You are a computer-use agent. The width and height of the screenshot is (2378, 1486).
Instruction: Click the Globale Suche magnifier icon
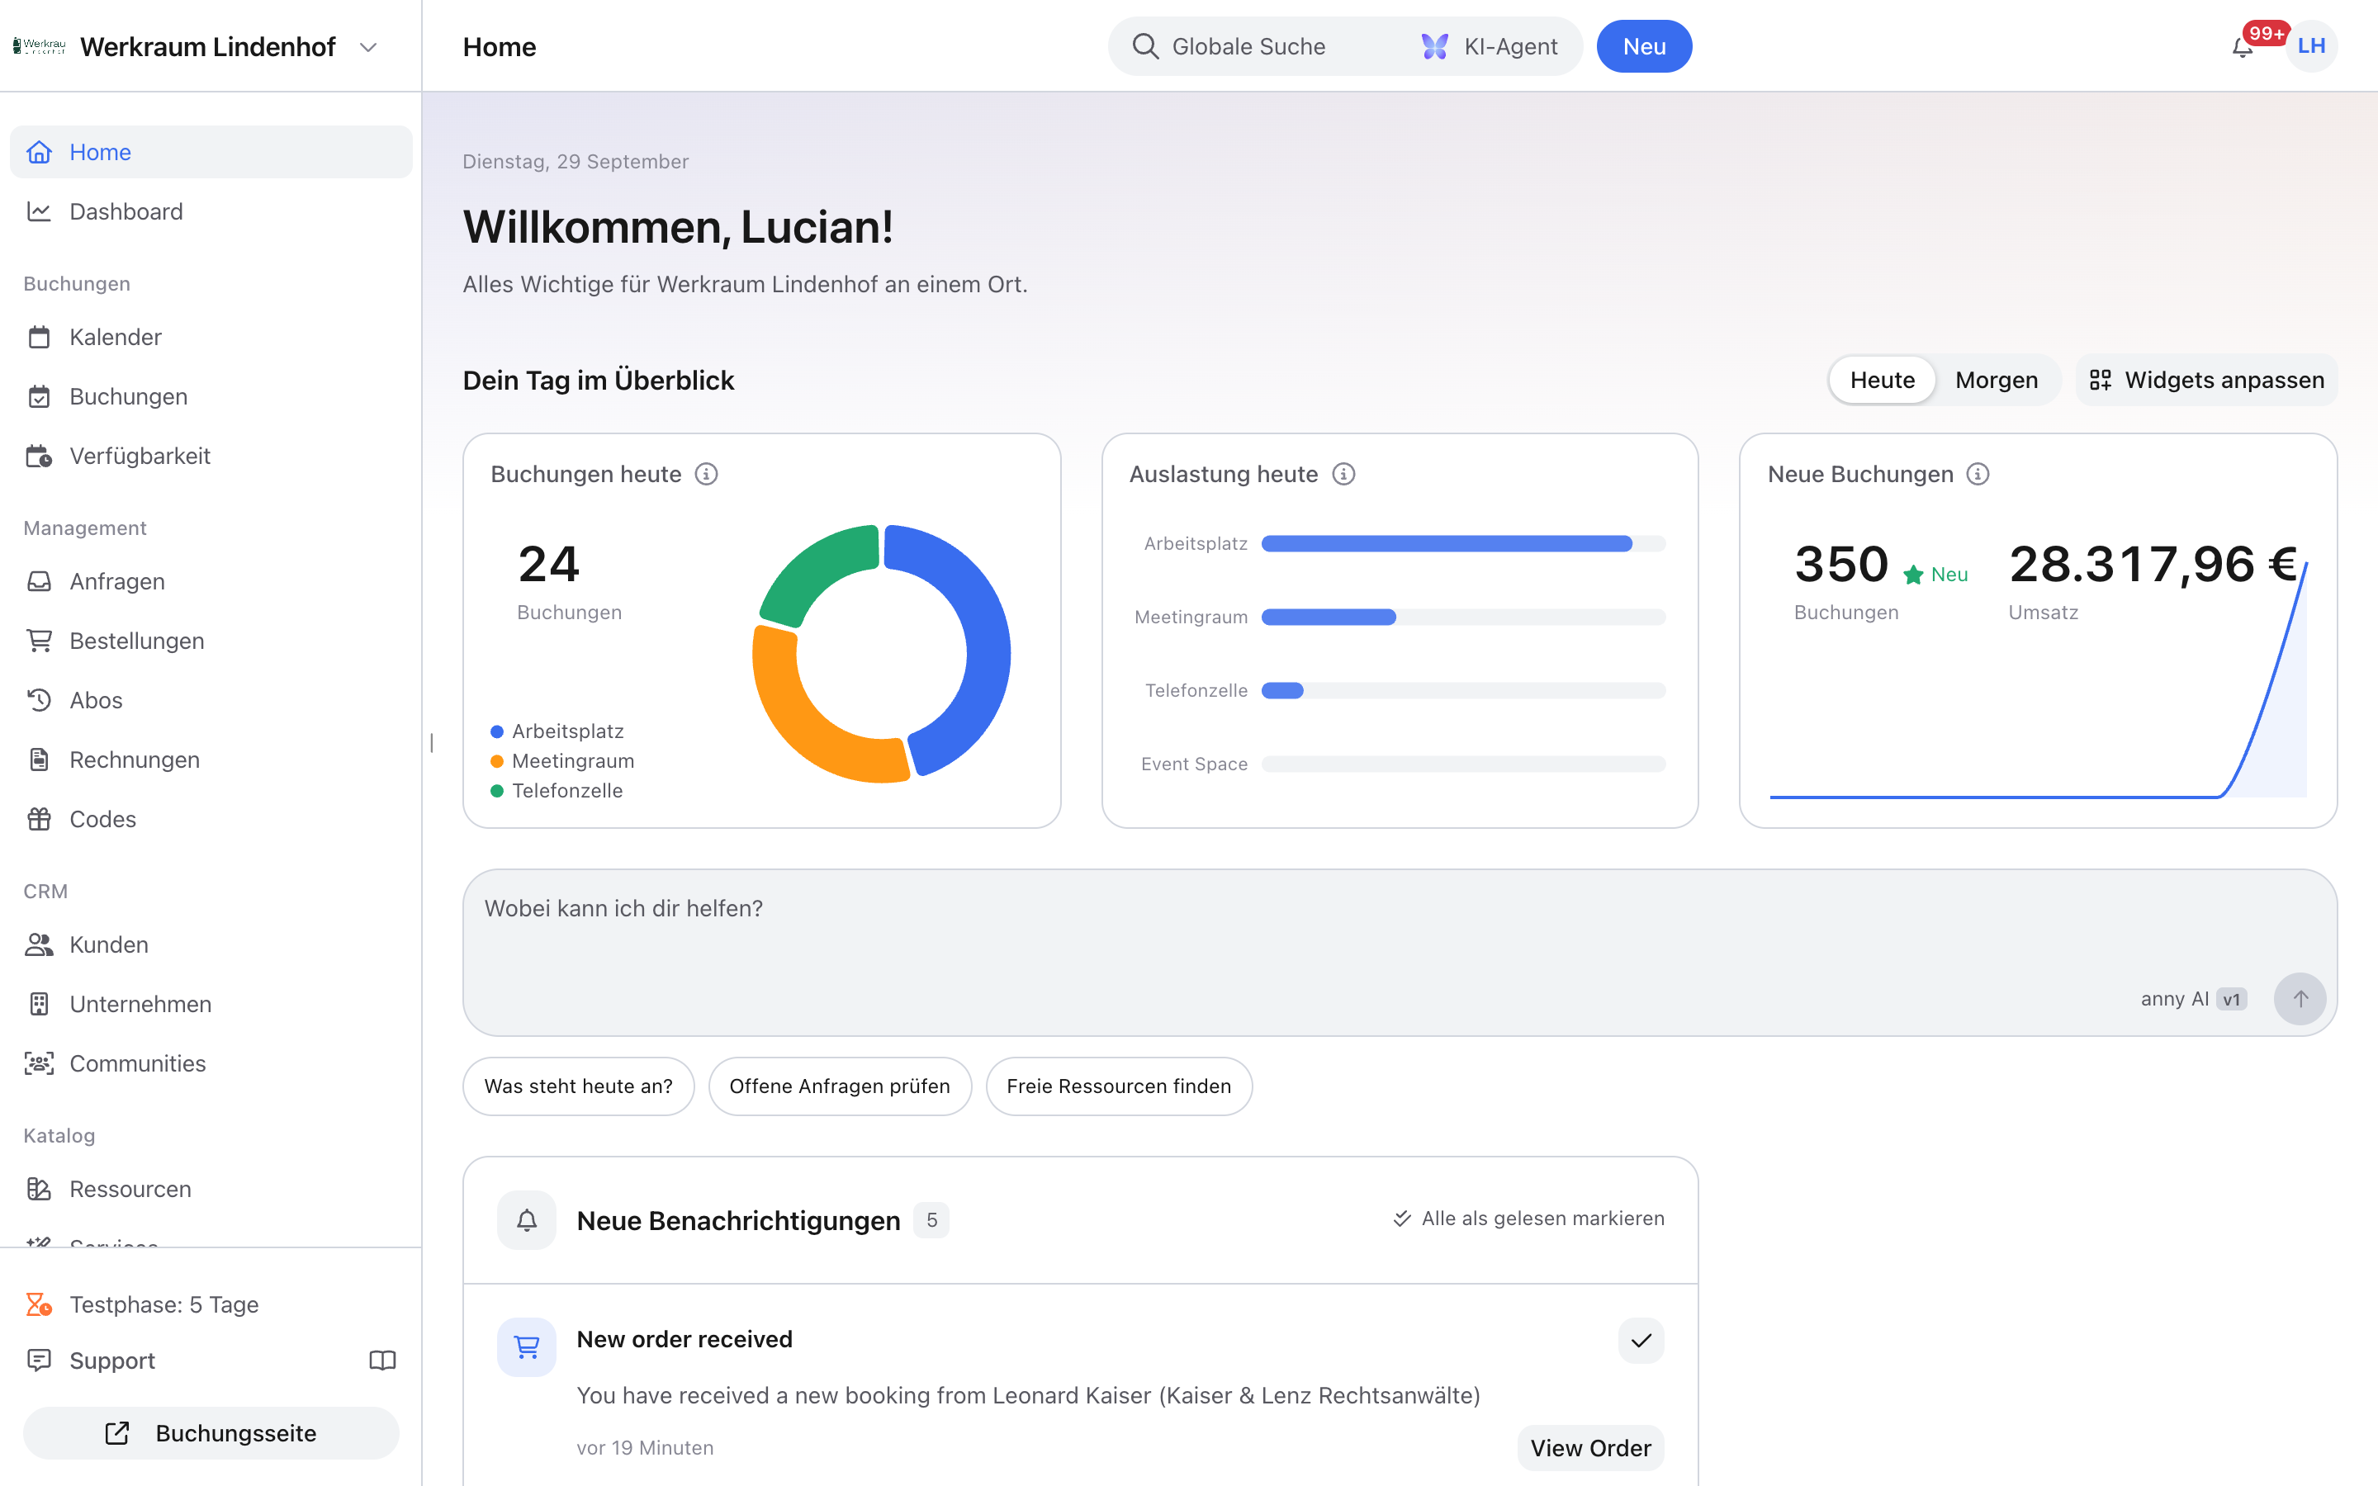(1144, 46)
